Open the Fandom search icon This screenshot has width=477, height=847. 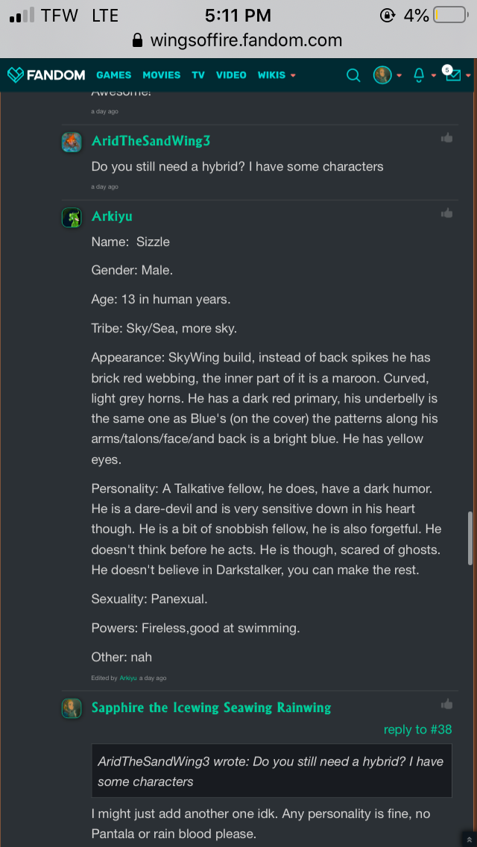[353, 75]
